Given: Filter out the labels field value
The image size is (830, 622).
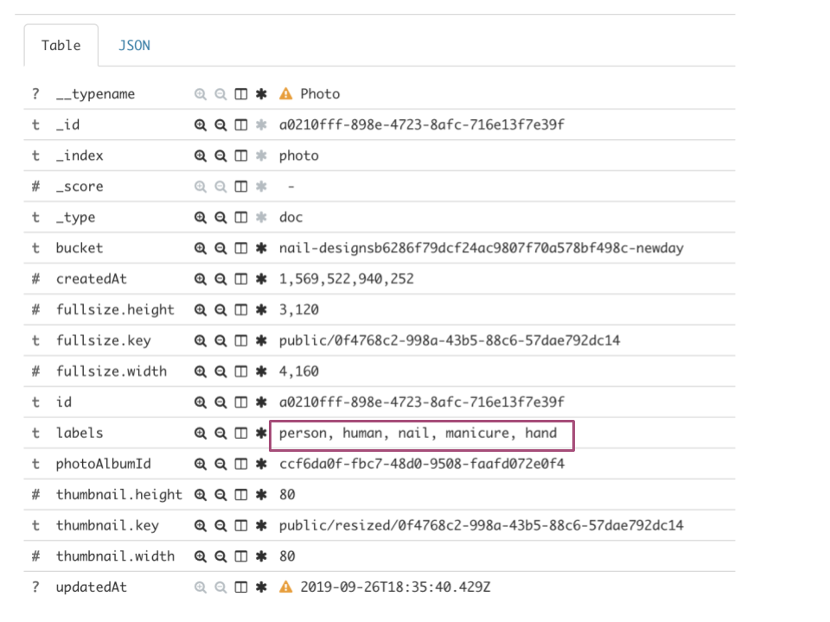Looking at the screenshot, I should point(221,433).
